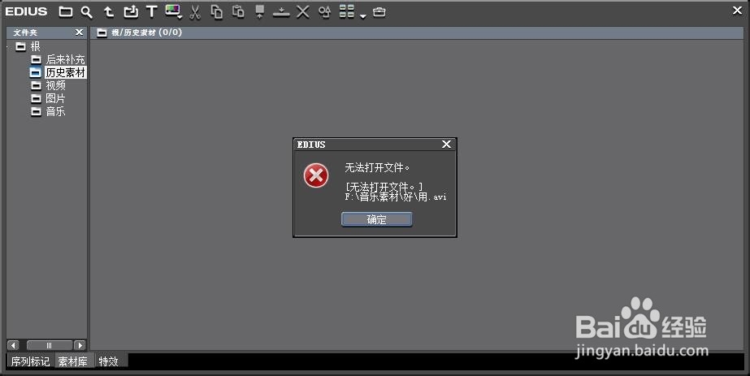Image resolution: width=750 pixels, height=376 pixels.
Task: Close the 文件夹 folder panel
Action: [80, 32]
